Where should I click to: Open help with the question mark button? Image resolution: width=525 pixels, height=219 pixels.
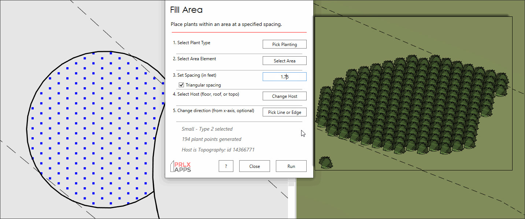pyautogui.click(x=226, y=166)
